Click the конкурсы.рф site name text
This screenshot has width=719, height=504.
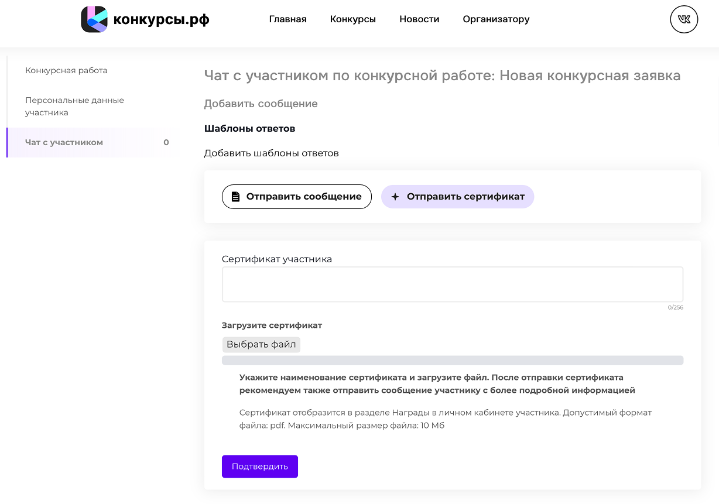[161, 19]
